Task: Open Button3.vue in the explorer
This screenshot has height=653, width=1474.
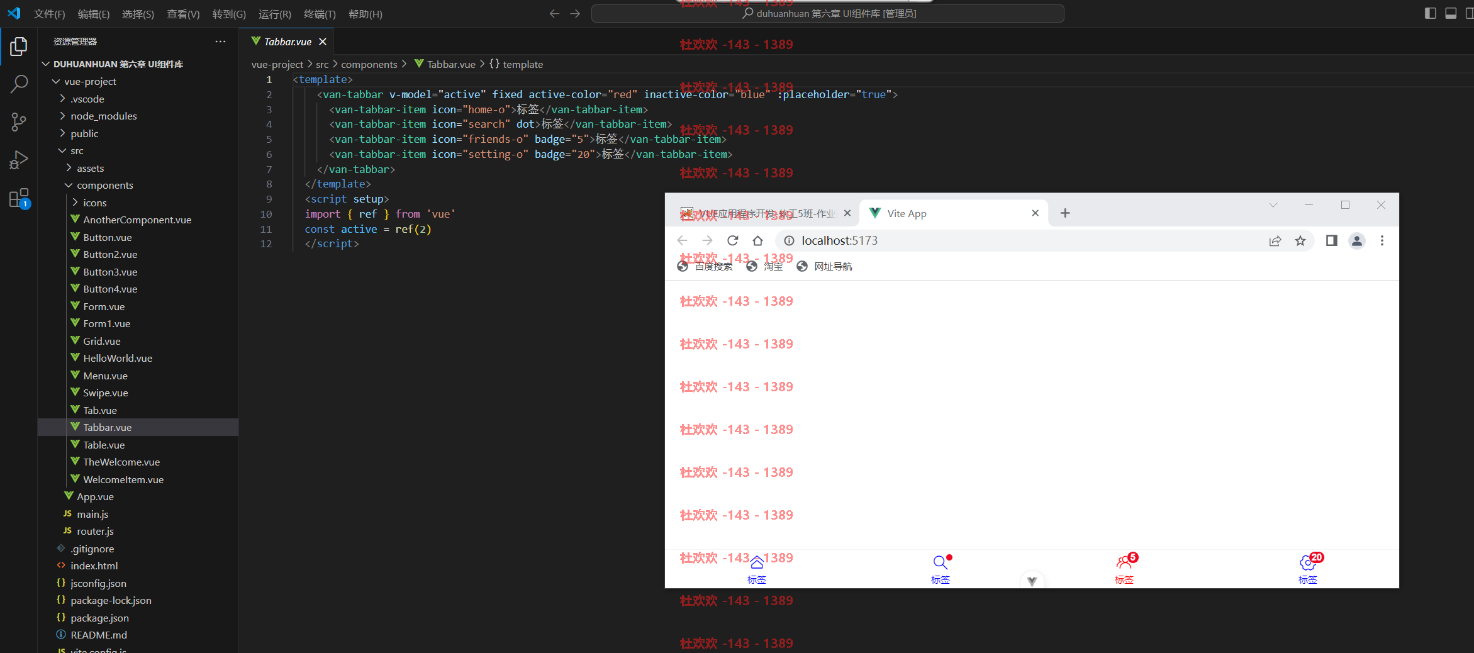Action: [x=110, y=272]
